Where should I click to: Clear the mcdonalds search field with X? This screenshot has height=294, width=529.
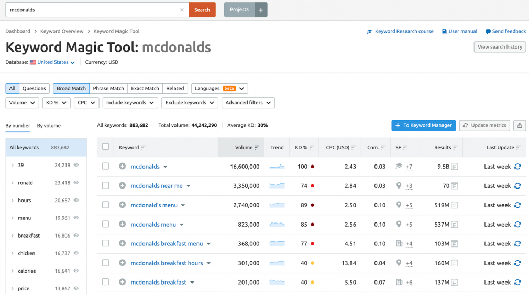coord(182,10)
